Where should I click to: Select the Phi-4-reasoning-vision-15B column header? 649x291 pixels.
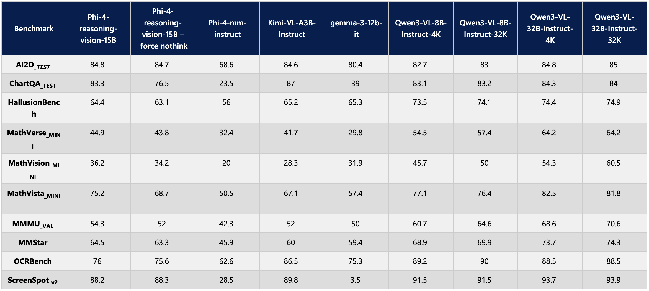coord(98,28)
